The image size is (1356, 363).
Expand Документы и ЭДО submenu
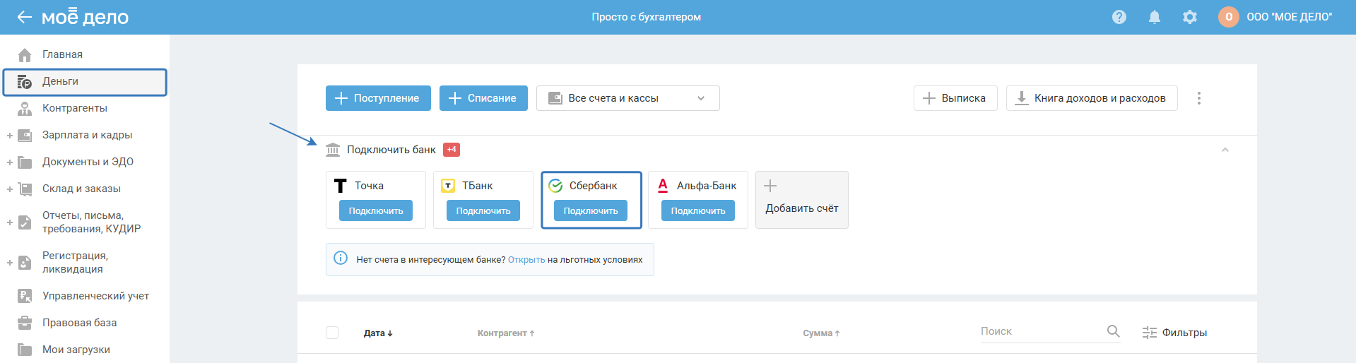[x=10, y=162]
